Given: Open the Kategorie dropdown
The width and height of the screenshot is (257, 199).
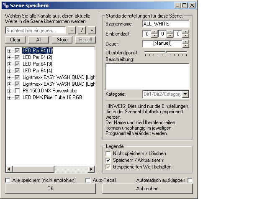Looking at the screenshot, I should pyautogui.click(x=185, y=94).
